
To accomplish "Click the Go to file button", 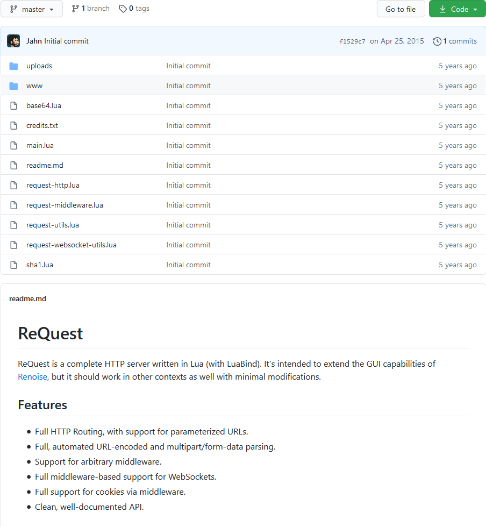I will [x=401, y=9].
